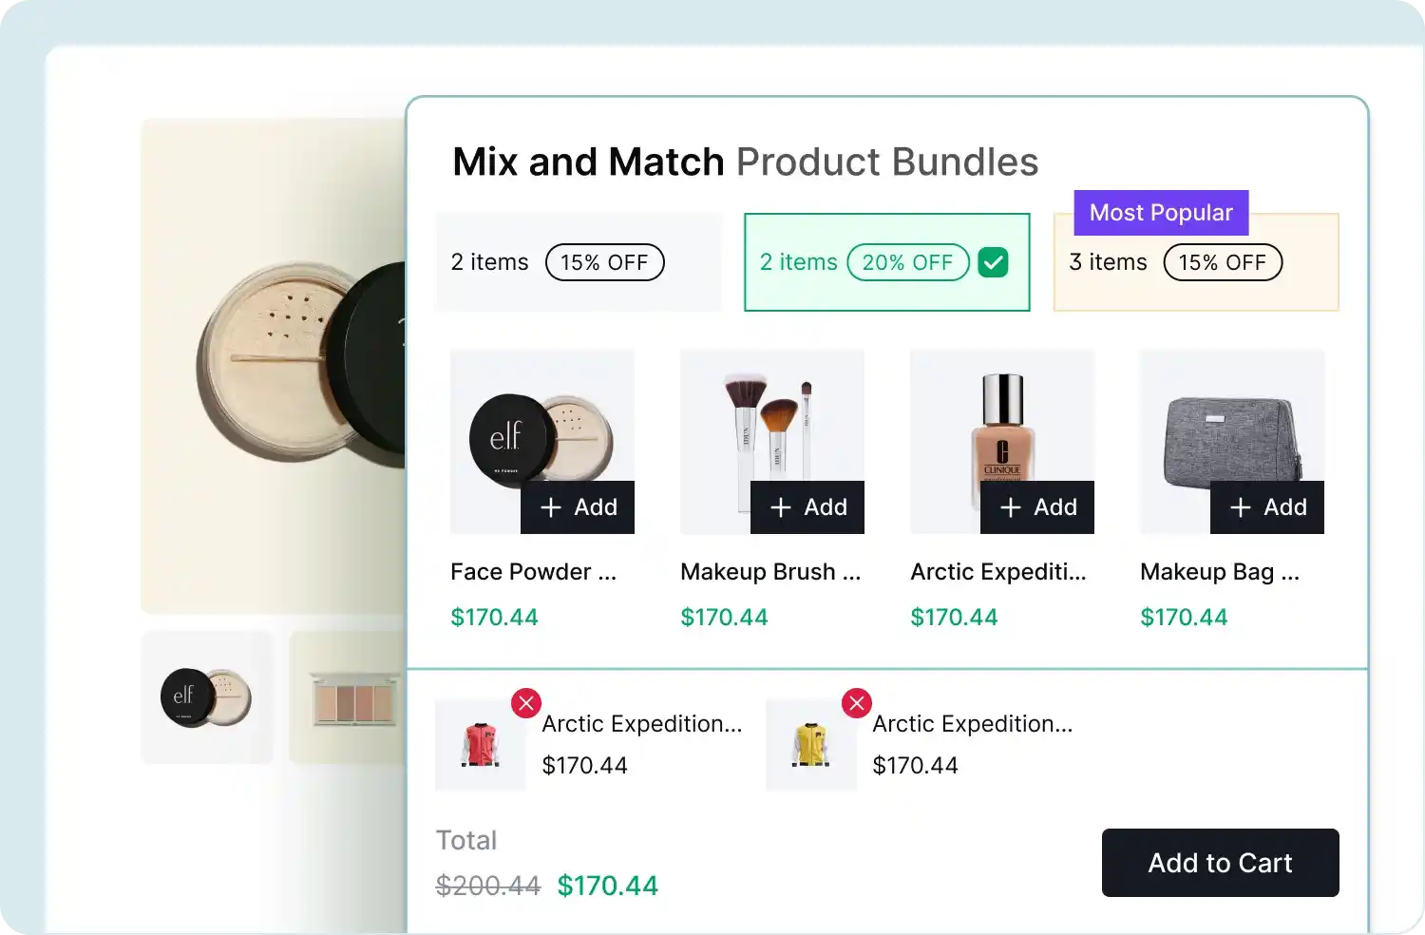Remove the red Arctic Expedition jacket with the X icon

(526, 703)
